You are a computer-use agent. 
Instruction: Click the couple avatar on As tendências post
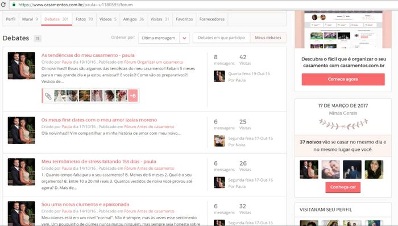[x=22, y=65]
